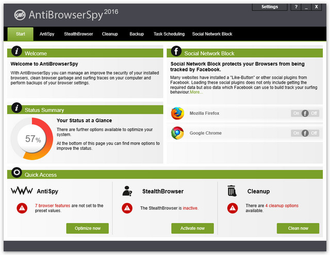Screen dimensions: 330x255
Task: Open the Task Scheduling tab
Action: [x=169, y=34]
